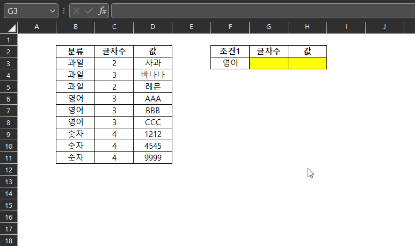
Task: Select column A header
Action: [37, 27]
